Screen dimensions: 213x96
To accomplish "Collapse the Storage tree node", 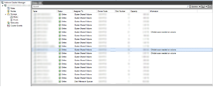I will (x=6, y=14).
